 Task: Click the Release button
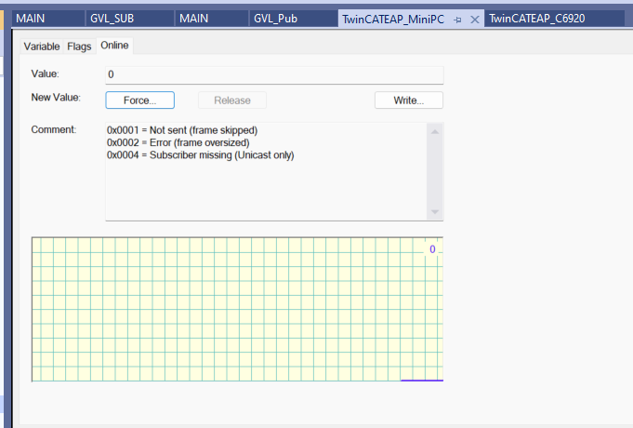(x=232, y=100)
